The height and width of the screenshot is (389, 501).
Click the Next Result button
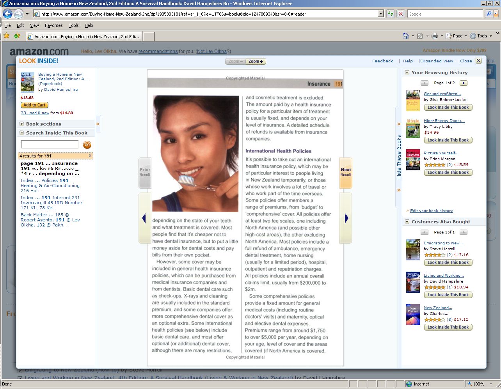[346, 173]
